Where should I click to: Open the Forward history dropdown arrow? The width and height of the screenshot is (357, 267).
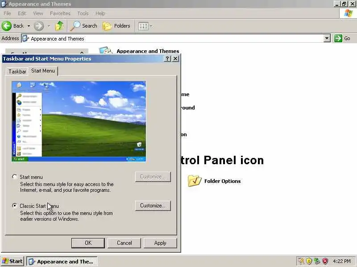coord(49,26)
